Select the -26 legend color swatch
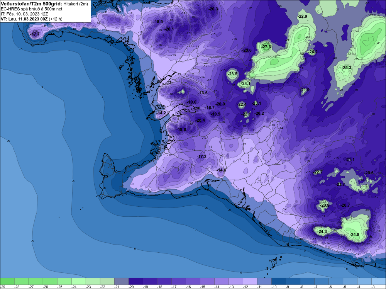386x289 pixels. tap(50, 281)
